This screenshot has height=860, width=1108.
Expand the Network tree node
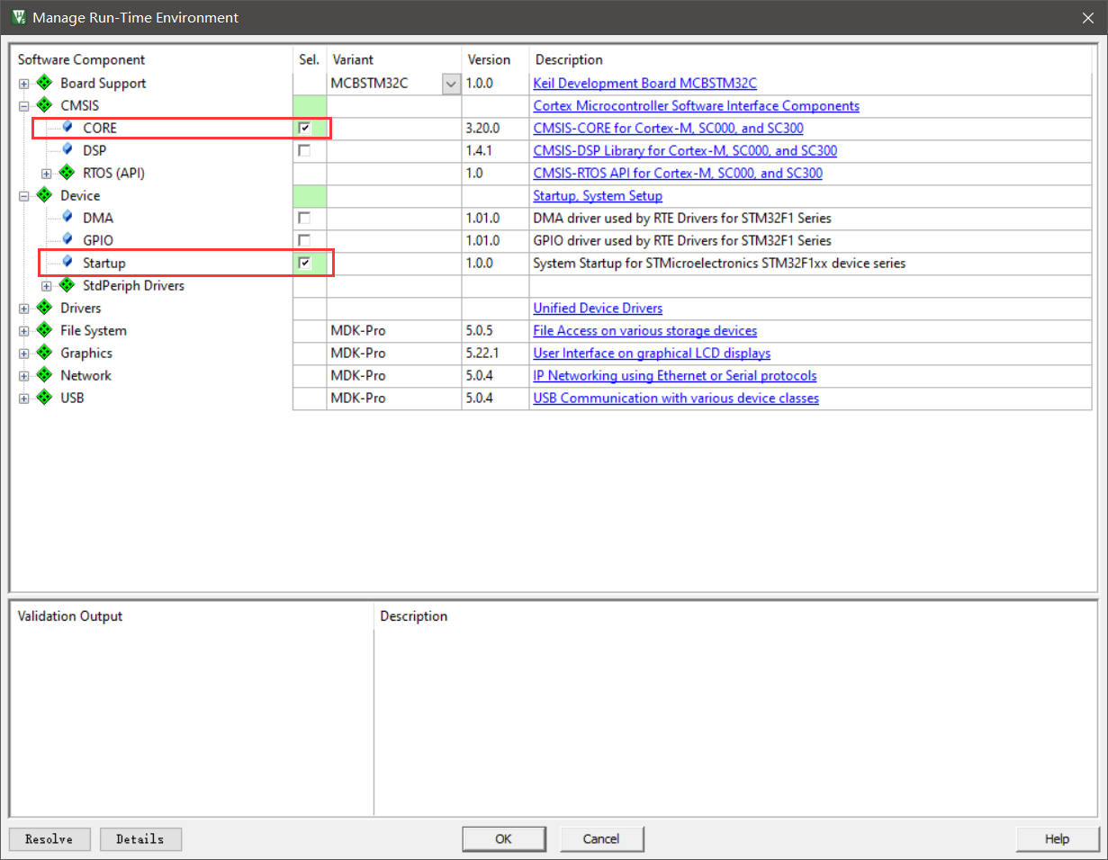pyautogui.click(x=23, y=376)
